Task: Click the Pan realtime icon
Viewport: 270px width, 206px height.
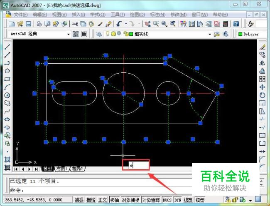Action: [147, 24]
